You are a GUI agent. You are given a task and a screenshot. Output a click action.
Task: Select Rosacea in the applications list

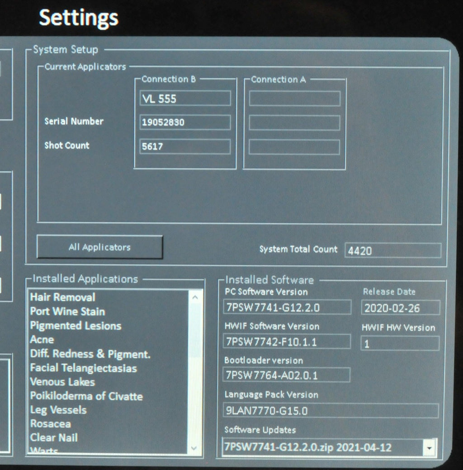[x=50, y=424]
